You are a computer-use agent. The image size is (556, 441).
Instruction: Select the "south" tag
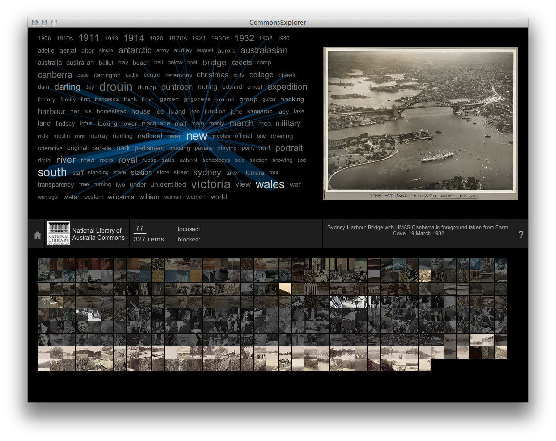click(52, 172)
